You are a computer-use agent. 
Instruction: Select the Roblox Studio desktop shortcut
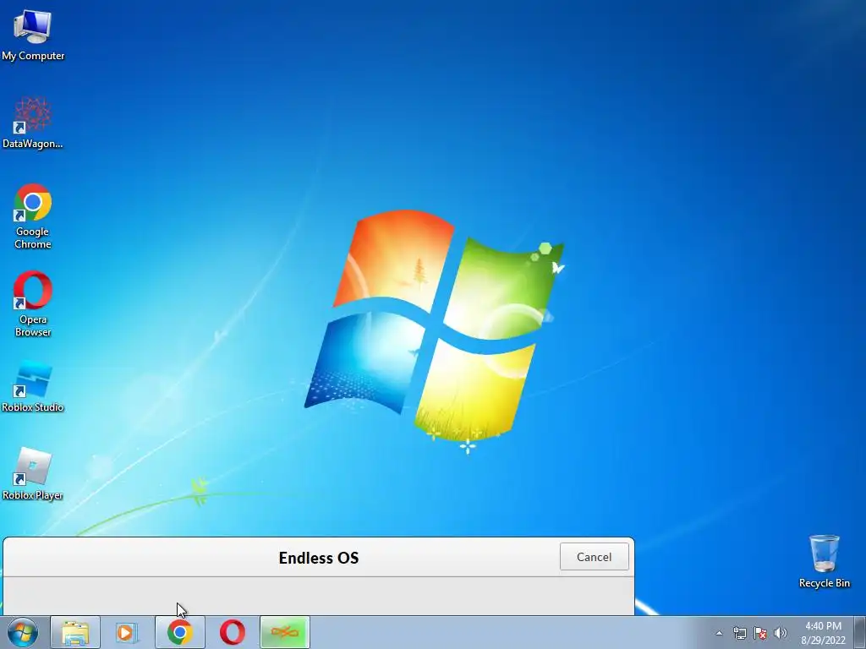tap(33, 386)
